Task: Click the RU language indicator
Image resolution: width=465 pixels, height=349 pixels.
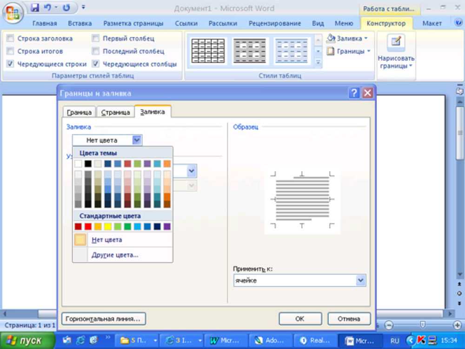Action: (x=395, y=341)
